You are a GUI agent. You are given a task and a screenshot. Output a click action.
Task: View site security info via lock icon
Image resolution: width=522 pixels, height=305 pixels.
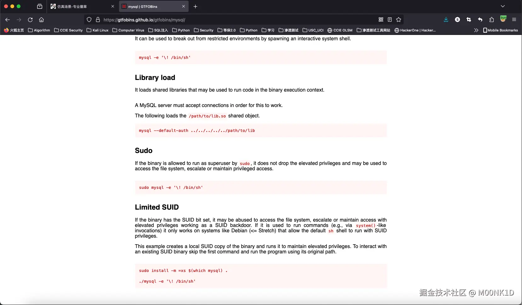(98, 20)
